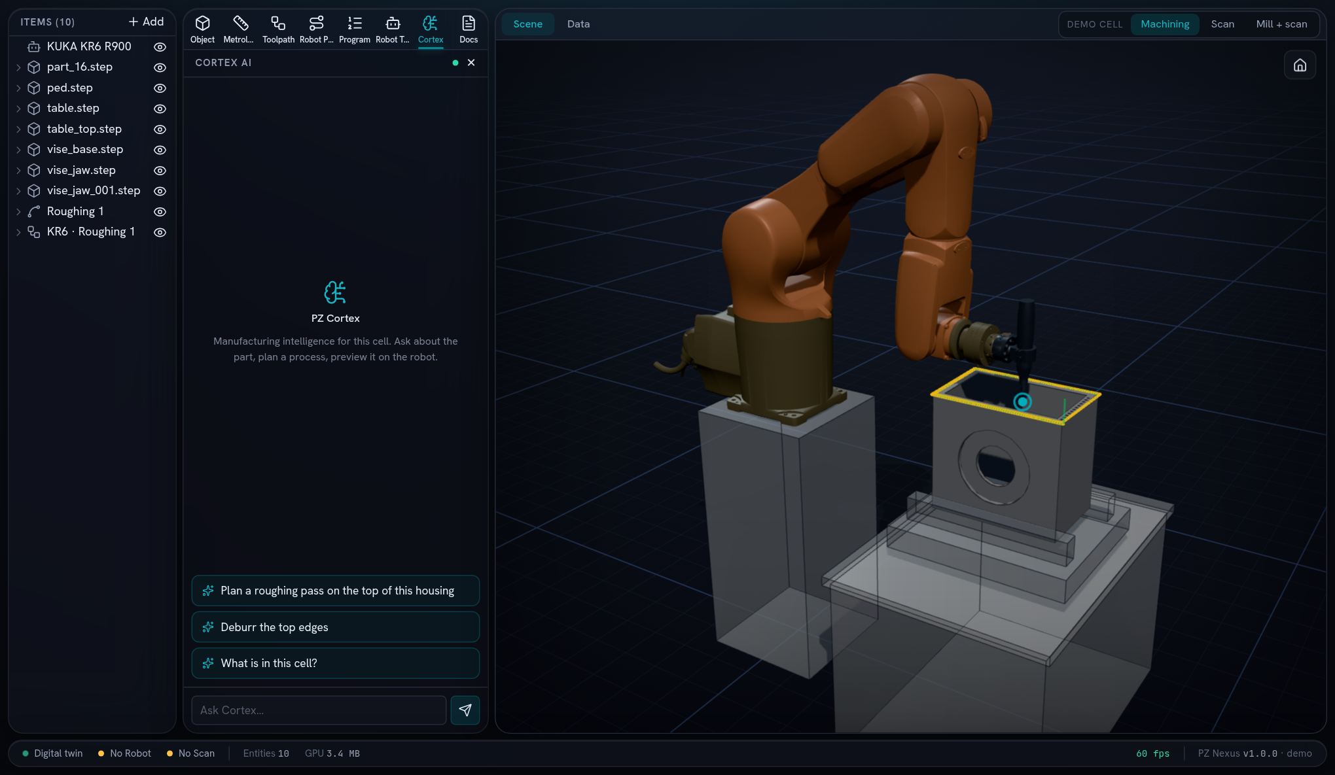Click the part_16.step cube icon

point(34,67)
